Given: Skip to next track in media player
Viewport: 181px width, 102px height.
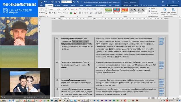Looking at the screenshot, I should point(25,97).
